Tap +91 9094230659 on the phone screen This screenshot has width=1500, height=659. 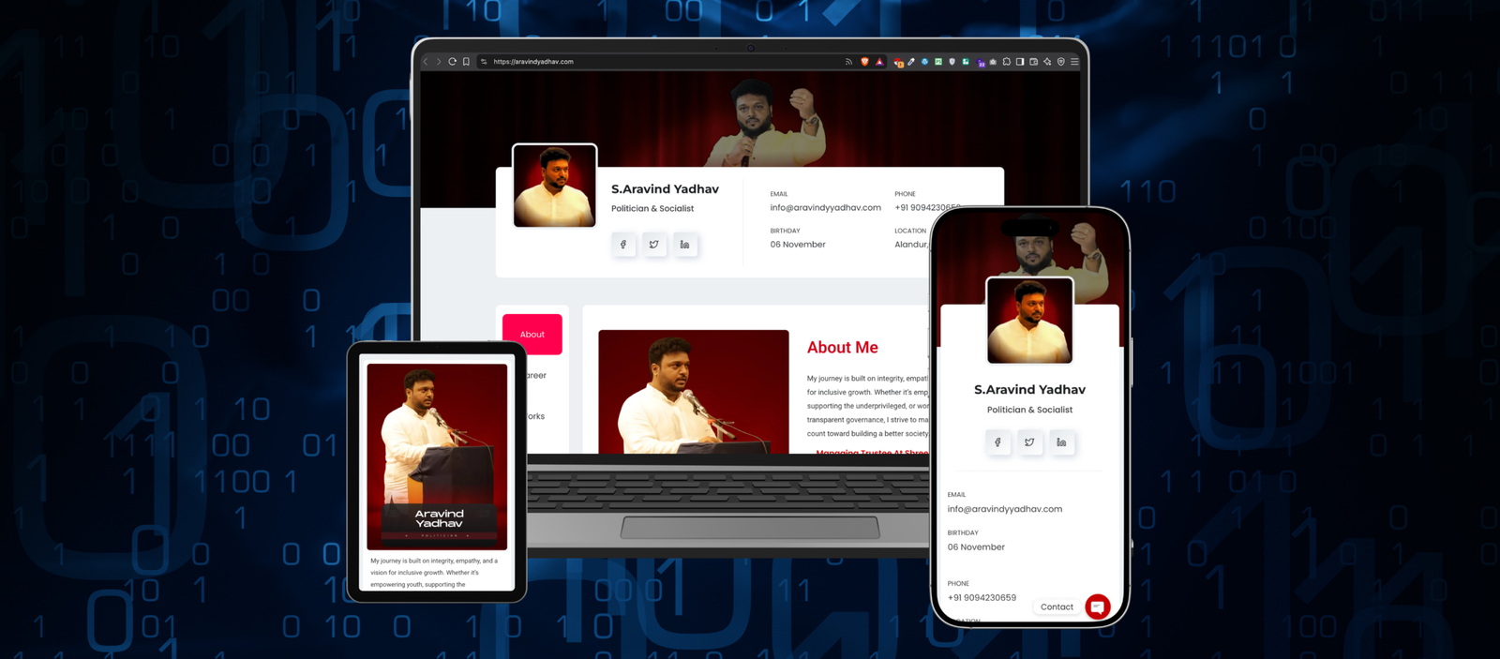click(x=982, y=597)
